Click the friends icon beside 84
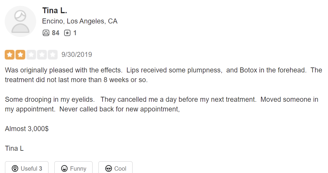 click(x=46, y=33)
